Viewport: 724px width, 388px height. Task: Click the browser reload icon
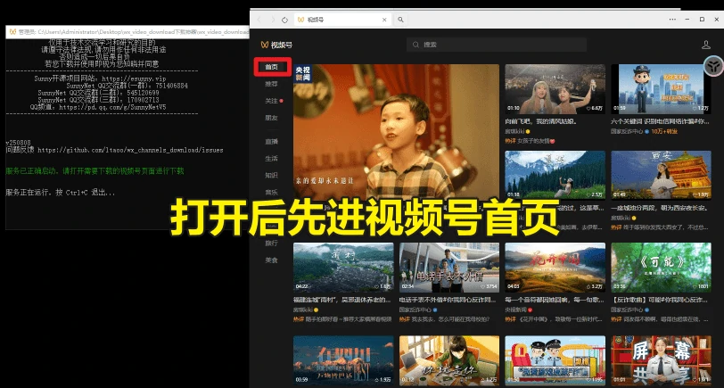(284, 19)
